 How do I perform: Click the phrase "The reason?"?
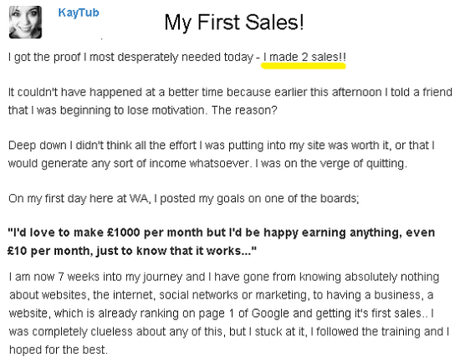(244, 110)
